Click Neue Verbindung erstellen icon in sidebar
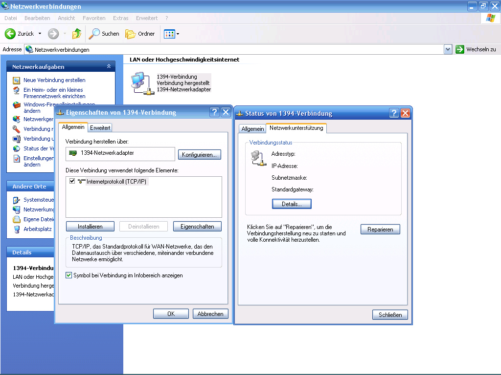501x375 pixels. (16, 80)
